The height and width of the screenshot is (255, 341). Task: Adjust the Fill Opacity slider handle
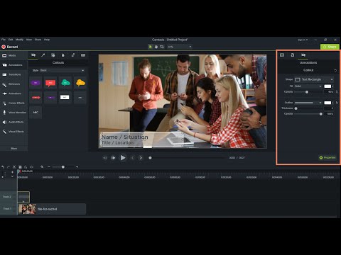[x=307, y=92]
